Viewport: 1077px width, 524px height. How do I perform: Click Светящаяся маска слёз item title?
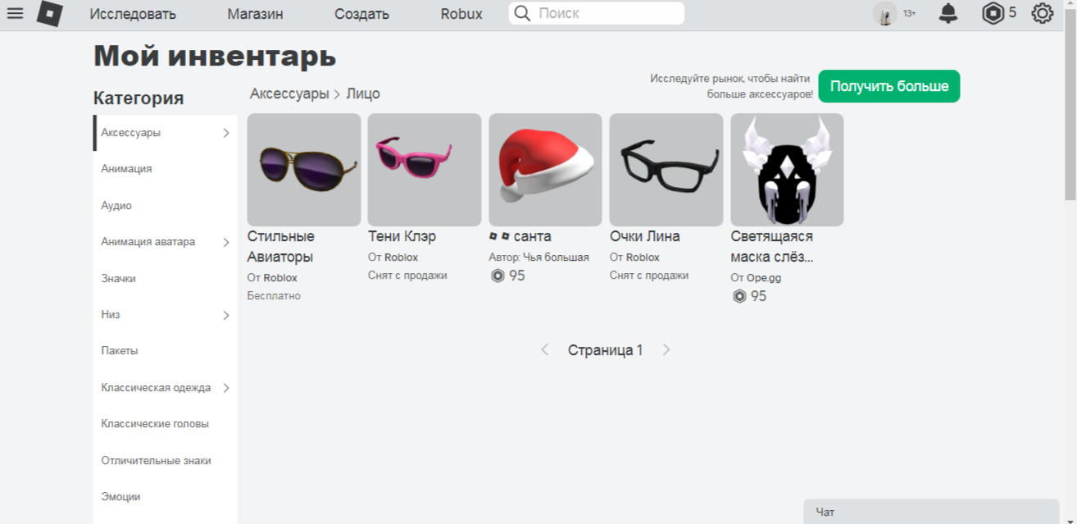click(772, 247)
